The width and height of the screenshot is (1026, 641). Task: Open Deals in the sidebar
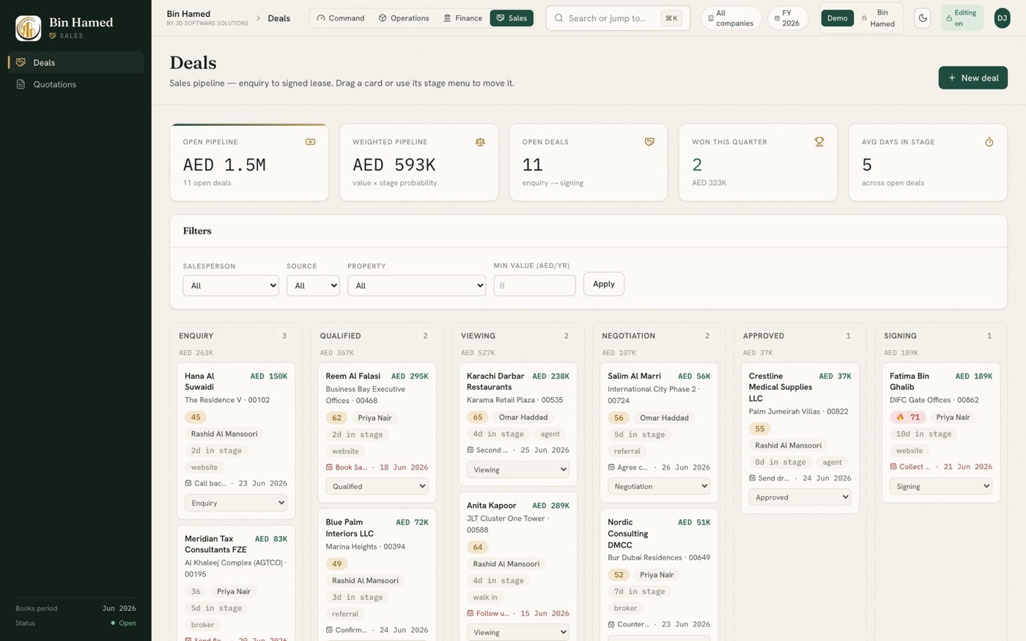tap(76, 62)
